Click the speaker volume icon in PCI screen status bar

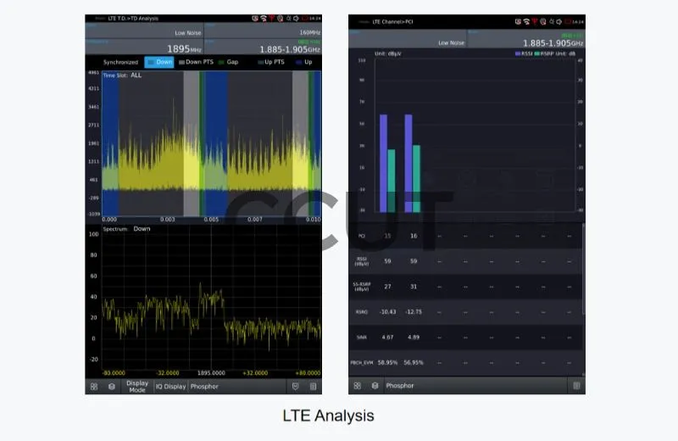coord(559,22)
